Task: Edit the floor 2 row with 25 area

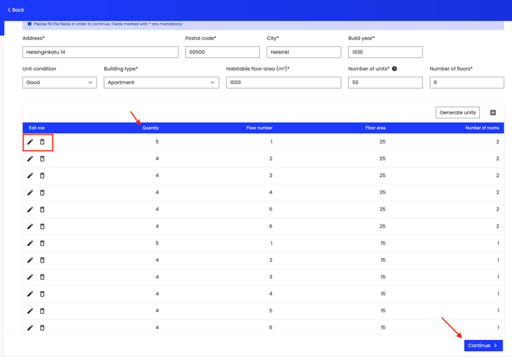Action: coord(31,158)
